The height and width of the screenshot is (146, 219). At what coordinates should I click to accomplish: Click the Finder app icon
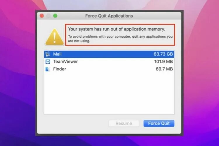pos(48,69)
